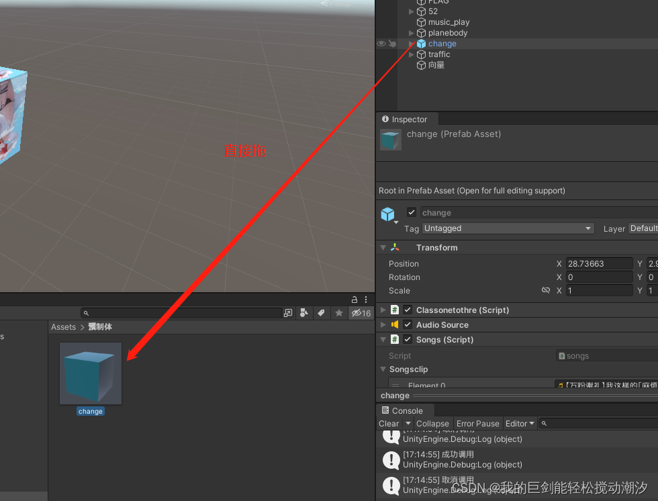The image size is (658, 501).
Task: Open the Untagged tag dropdown
Action: (x=508, y=228)
